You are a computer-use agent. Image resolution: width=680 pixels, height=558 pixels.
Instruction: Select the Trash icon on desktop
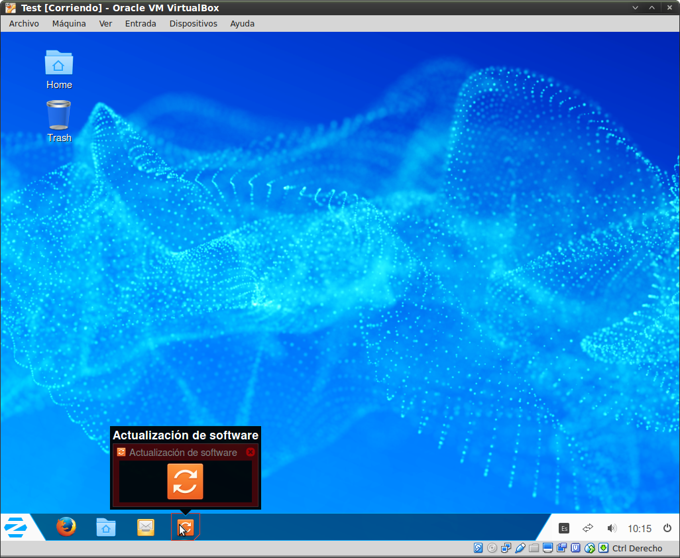click(59, 115)
